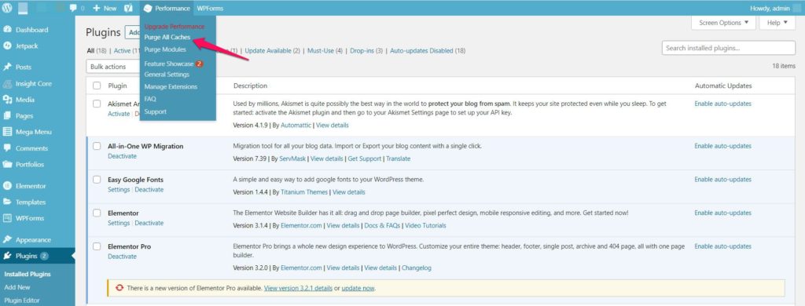
Task: Check the All-in-One WP Migration checkbox
Action: pyautogui.click(x=97, y=146)
